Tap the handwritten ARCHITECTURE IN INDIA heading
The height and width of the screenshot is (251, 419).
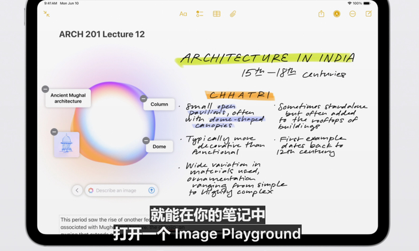pyautogui.click(x=267, y=58)
